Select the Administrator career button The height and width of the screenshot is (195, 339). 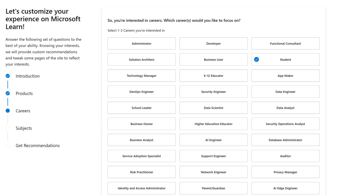coord(142,43)
